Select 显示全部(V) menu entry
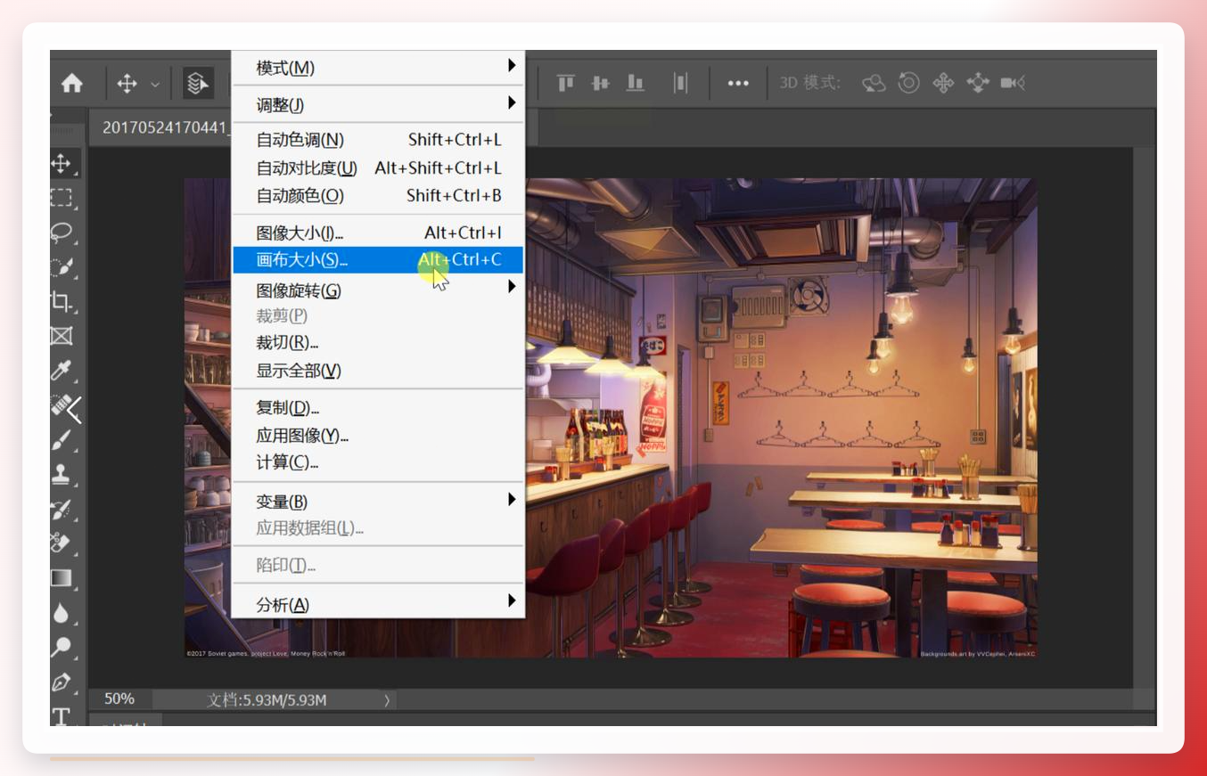The width and height of the screenshot is (1207, 776). [378, 371]
